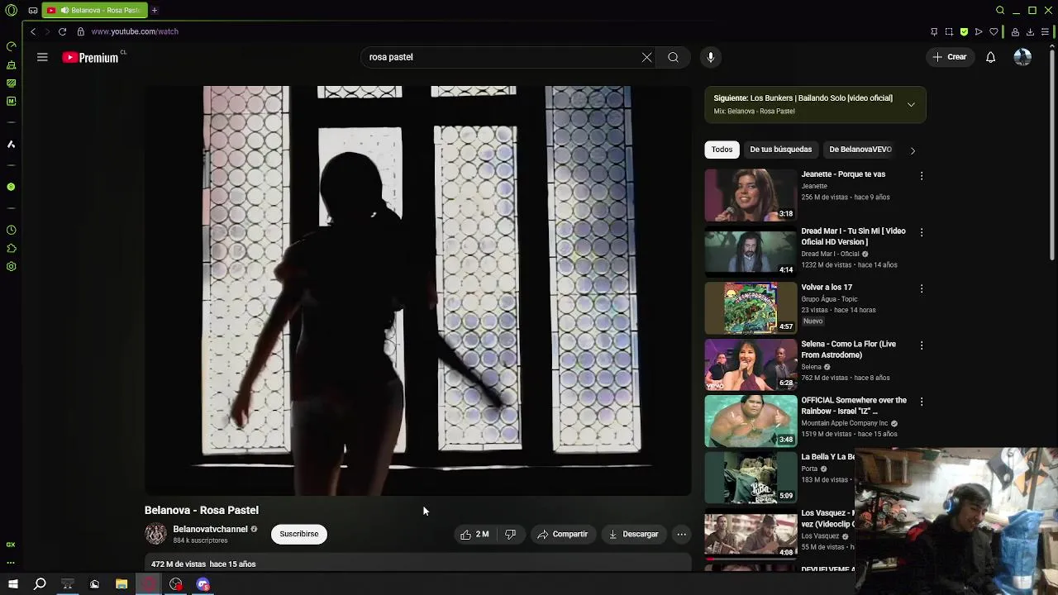Viewport: 1058px width, 595px height.
Task: Open options for Jeanette - Porque te vas
Action: point(922,175)
